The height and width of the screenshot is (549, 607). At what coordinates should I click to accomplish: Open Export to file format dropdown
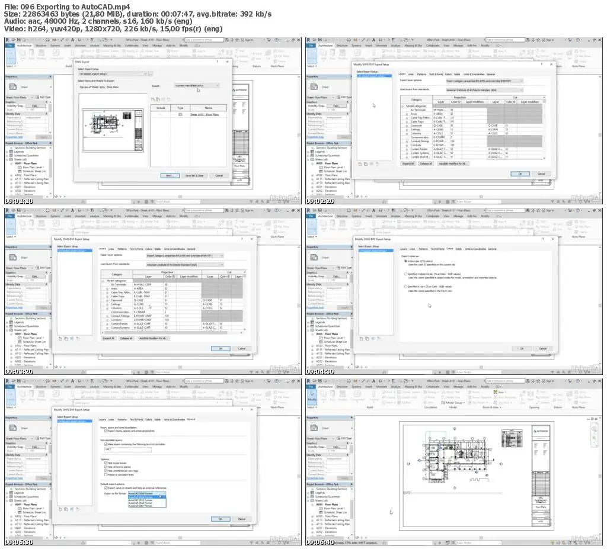[x=147, y=494]
